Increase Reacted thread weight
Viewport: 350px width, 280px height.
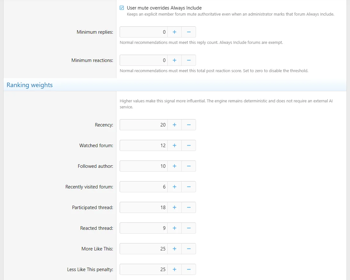coord(175,228)
